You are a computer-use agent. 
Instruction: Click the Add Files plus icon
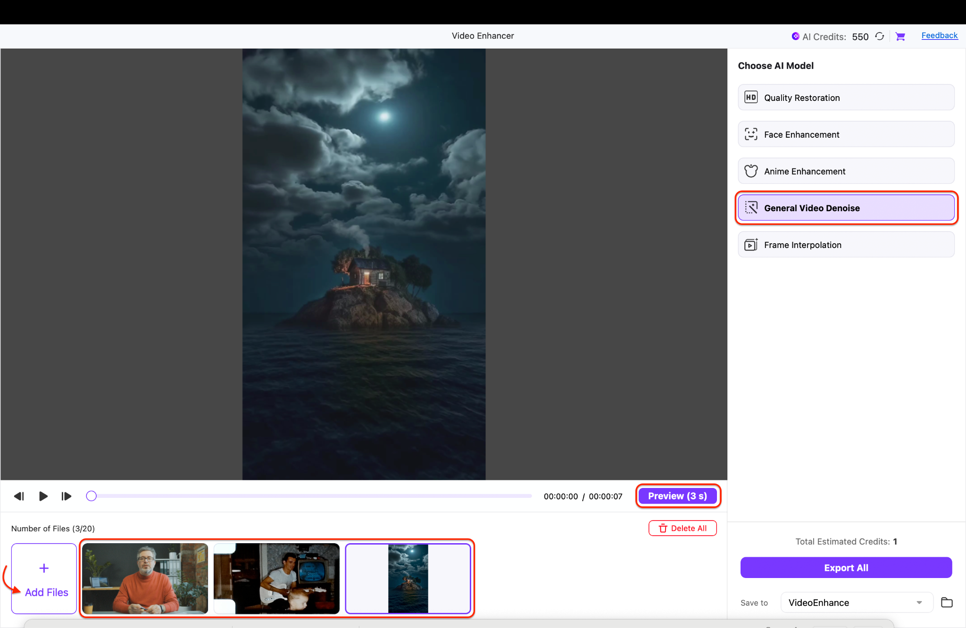point(44,568)
